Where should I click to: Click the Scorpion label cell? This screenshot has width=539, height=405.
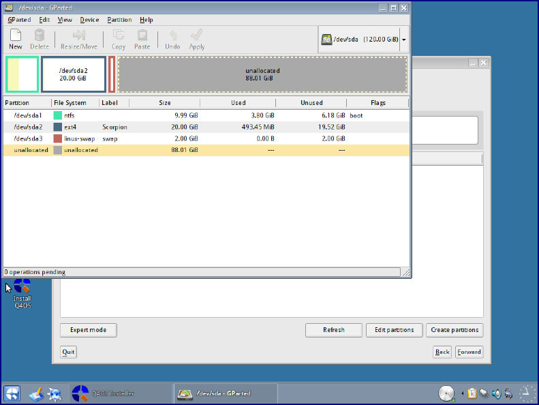click(114, 127)
